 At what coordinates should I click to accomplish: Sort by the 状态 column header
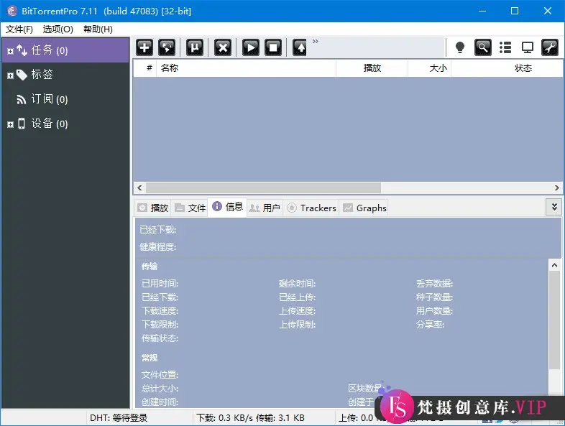pyautogui.click(x=507, y=68)
